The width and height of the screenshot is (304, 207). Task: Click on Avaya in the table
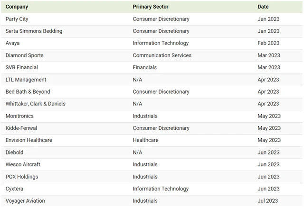tap(13, 43)
